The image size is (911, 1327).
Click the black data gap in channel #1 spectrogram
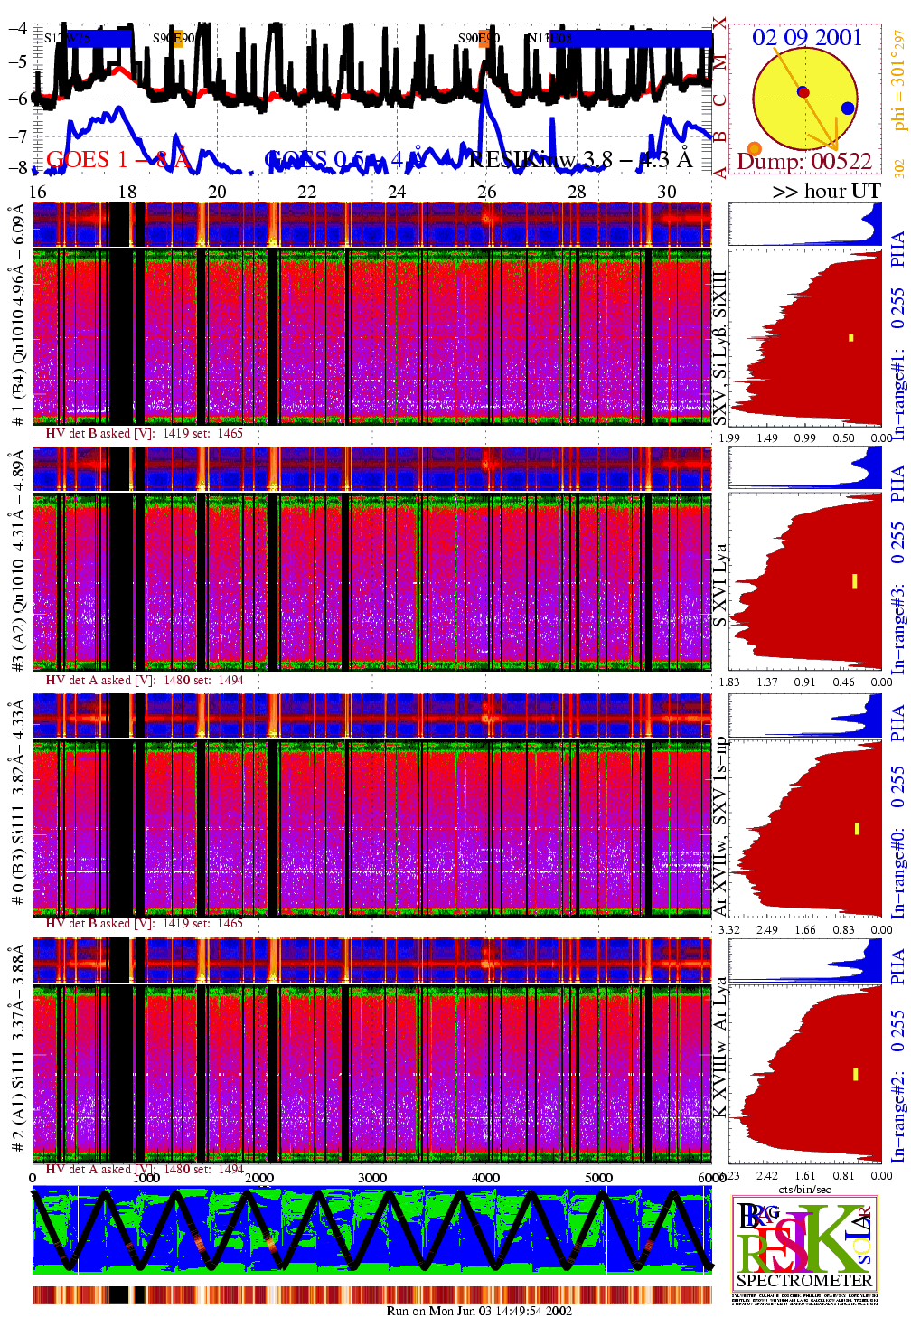coord(120,334)
